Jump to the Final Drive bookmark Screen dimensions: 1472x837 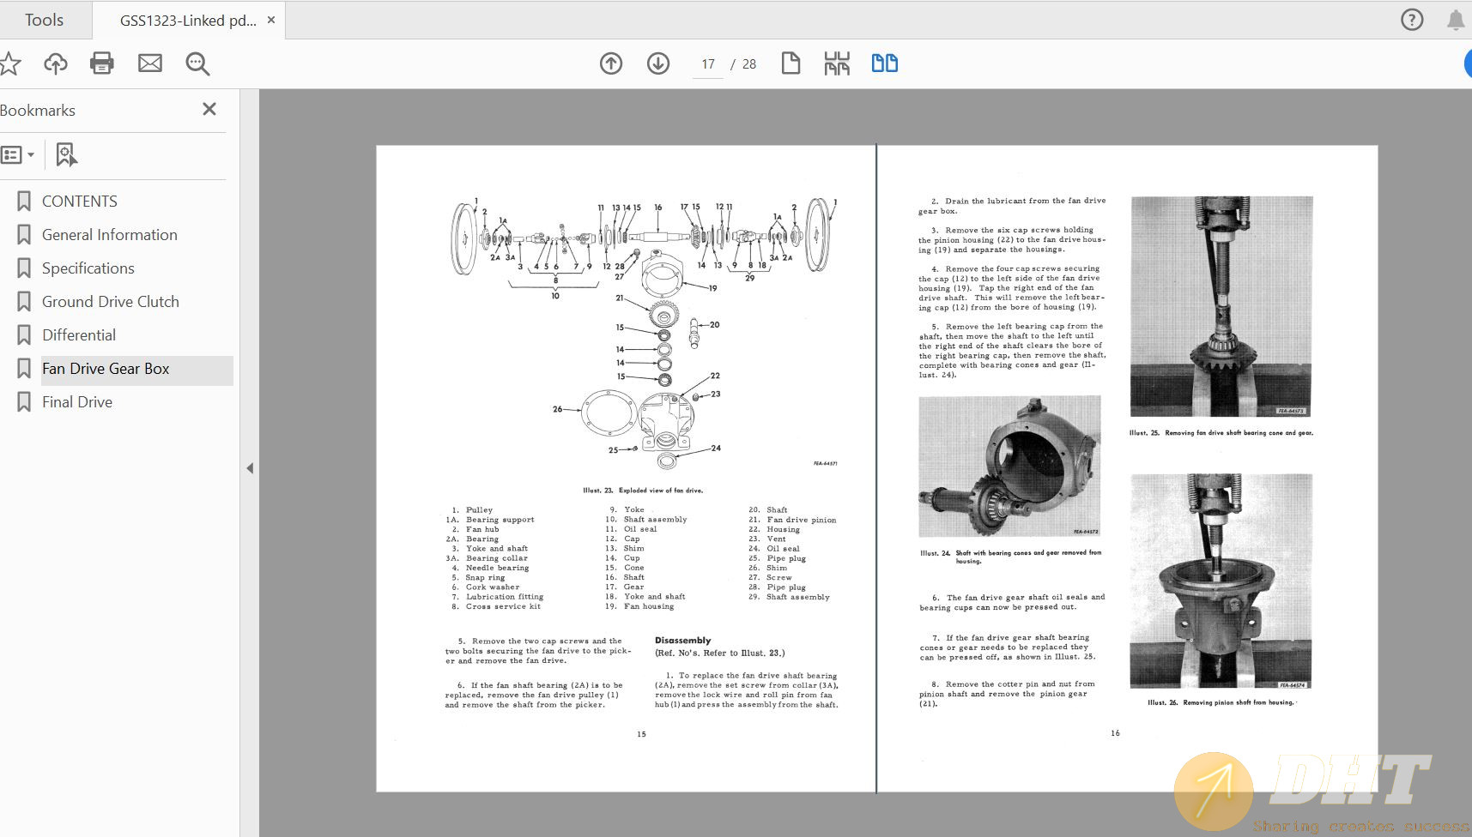click(x=77, y=402)
